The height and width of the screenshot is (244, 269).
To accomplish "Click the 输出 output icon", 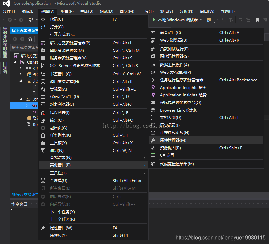I will tap(43, 120).
